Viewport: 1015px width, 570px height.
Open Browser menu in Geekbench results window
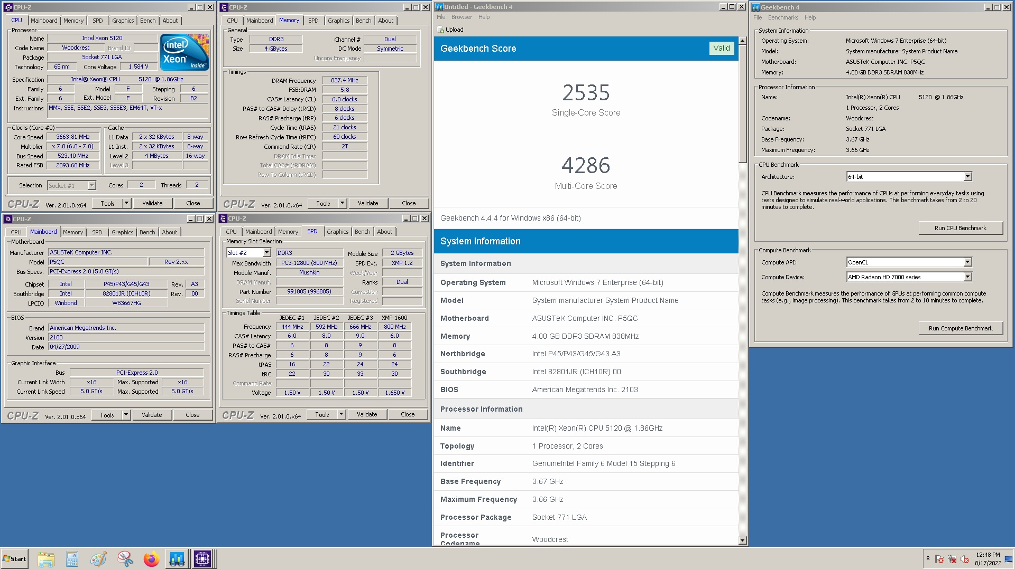pos(462,17)
